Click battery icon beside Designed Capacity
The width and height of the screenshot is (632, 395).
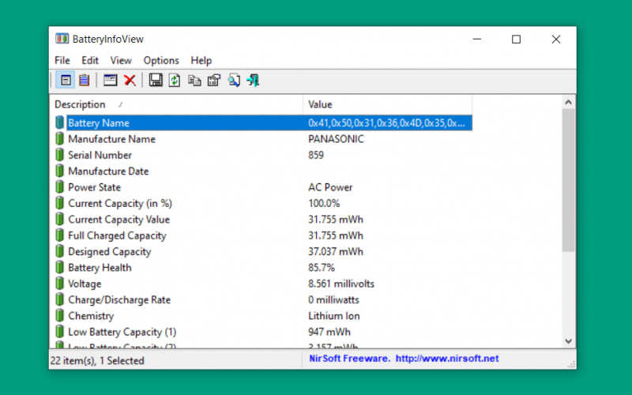(60, 251)
